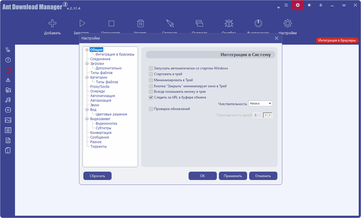Open Торренты settings section
The height and width of the screenshot is (218, 361).
[98, 147]
